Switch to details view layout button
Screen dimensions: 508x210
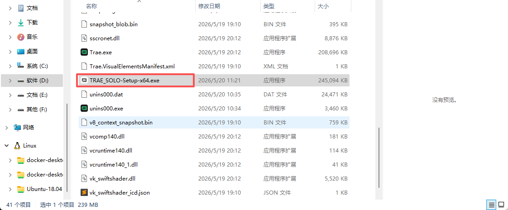point(492,205)
